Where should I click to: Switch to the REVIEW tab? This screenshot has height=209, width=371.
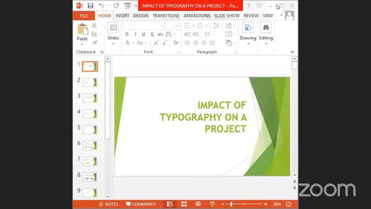click(251, 16)
